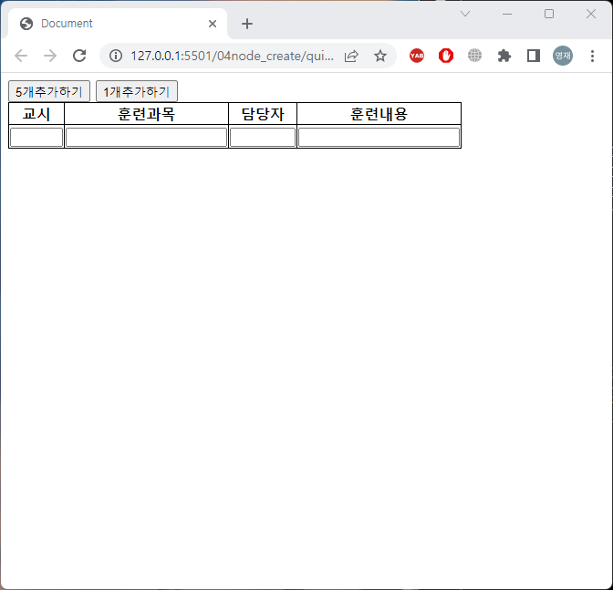Screen dimensions: 613x590
Task: Open the gray globe extension
Action: tap(474, 56)
